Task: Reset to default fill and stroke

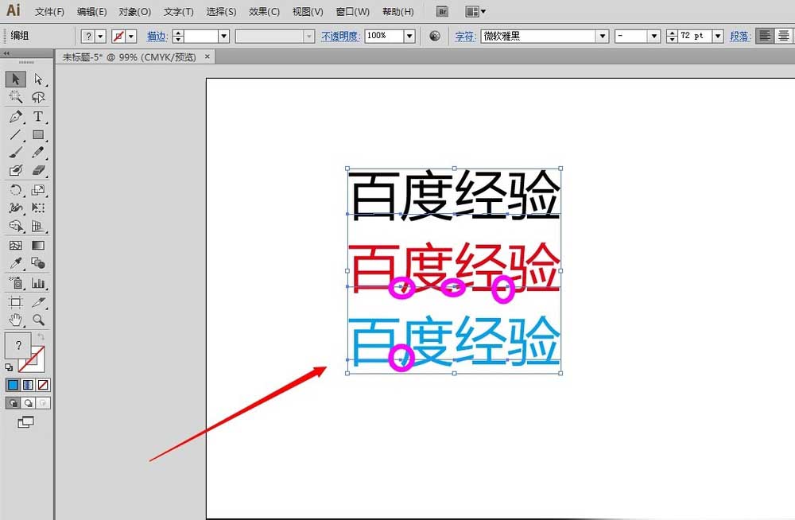Action: pos(9,367)
